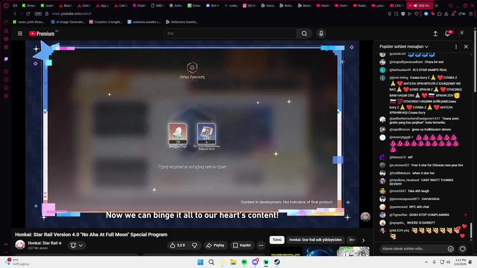Switch to the D&D browser tab
The width and height of the screenshot is (477, 268).
tap(157, 6)
